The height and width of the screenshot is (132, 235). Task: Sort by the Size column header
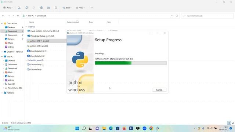[x=109, y=22]
